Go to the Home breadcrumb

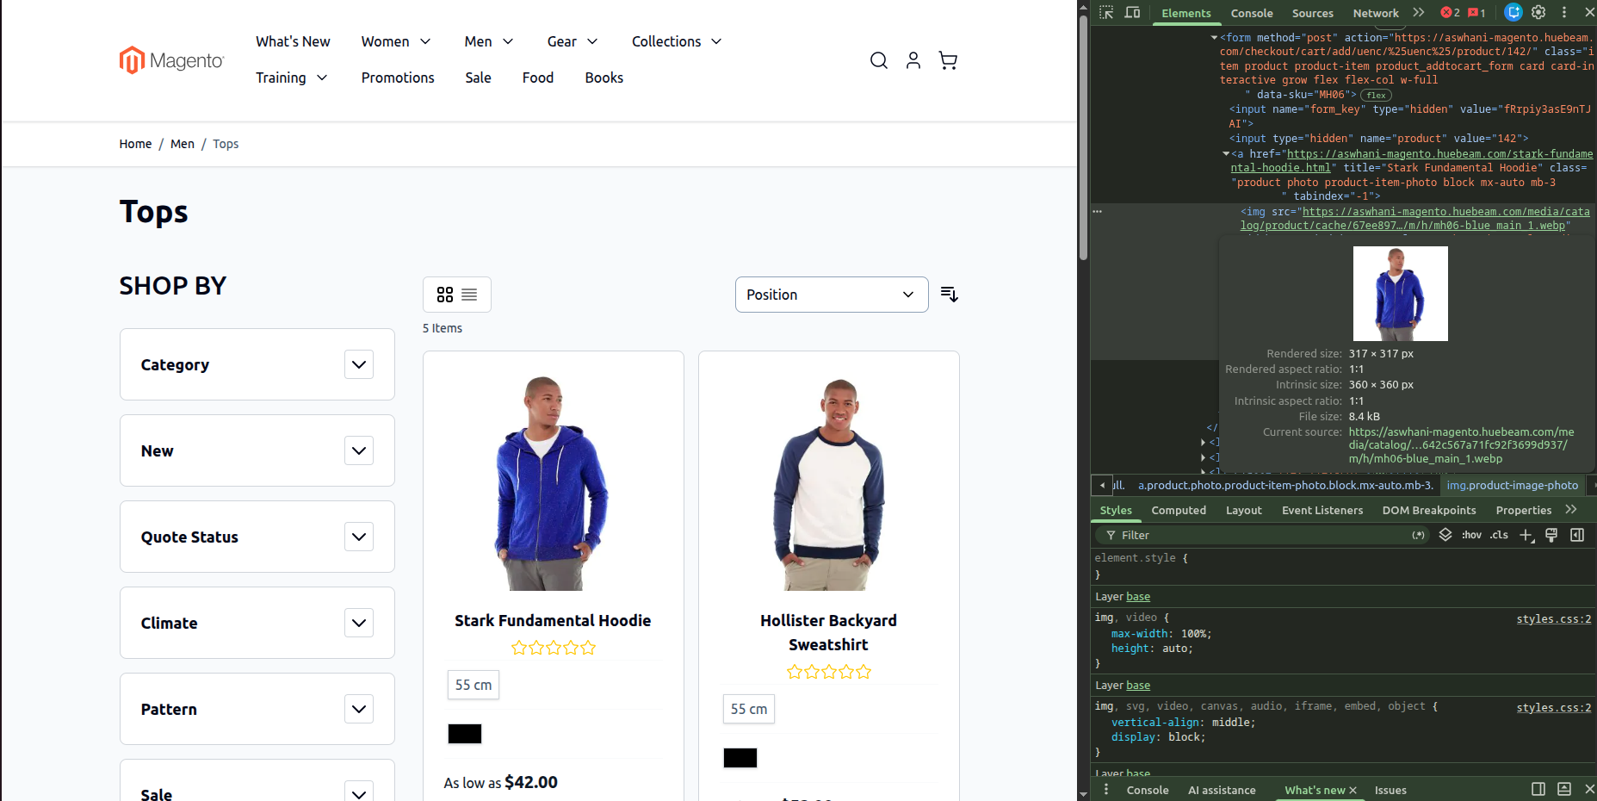pyautogui.click(x=135, y=144)
